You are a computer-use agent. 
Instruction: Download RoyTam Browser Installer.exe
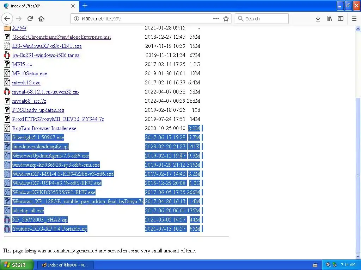[x=44, y=128]
